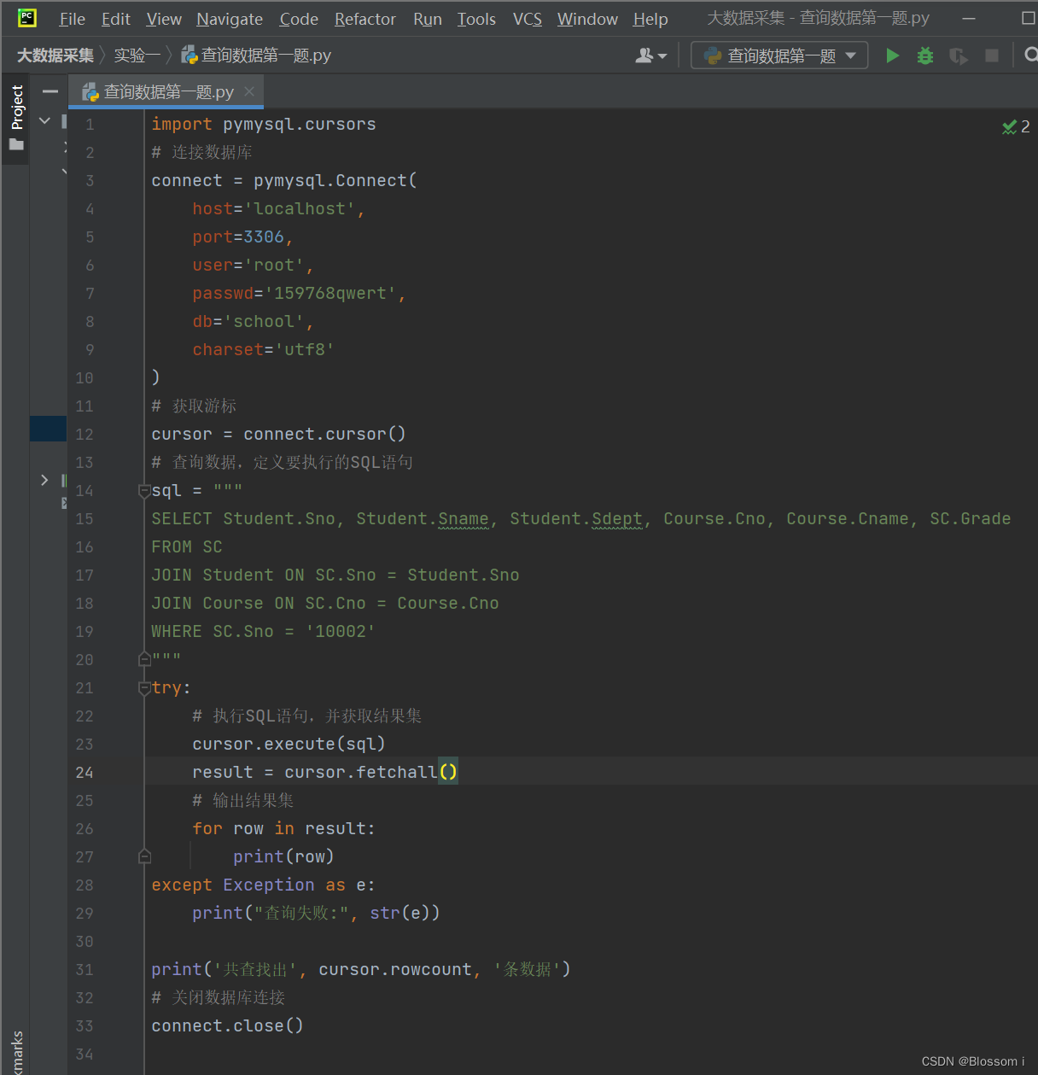Screen dimensions: 1038x1075
Task: Toggle the Project tool window tab
Action: tap(16, 118)
